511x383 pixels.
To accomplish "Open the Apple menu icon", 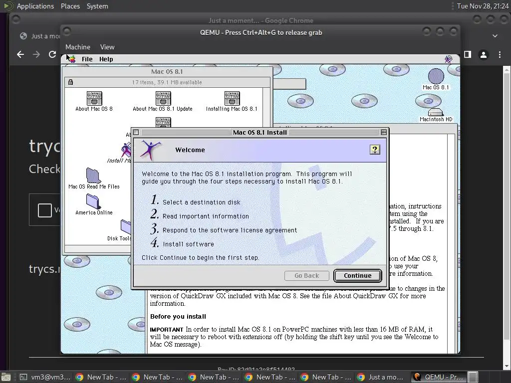I will (72, 59).
